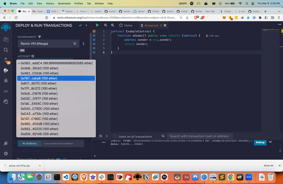Focus the transaction hash search field

tap(200, 136)
